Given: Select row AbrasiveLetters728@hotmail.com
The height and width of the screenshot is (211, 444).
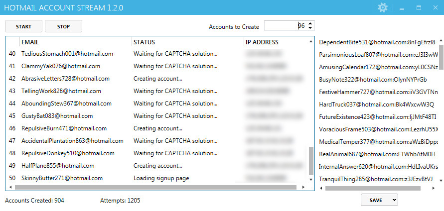Looking at the screenshot, I should (157, 78).
